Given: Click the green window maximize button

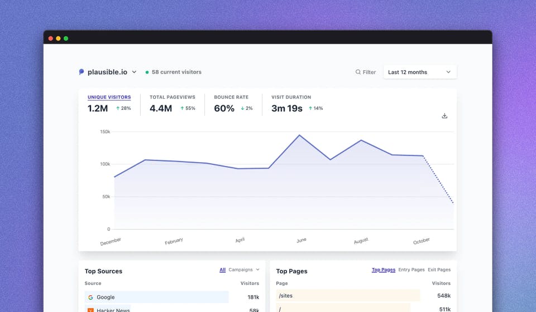Looking at the screenshot, I should click(66, 38).
